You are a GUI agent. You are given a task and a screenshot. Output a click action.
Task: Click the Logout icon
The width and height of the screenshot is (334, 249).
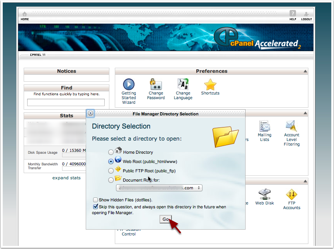[x=306, y=15]
